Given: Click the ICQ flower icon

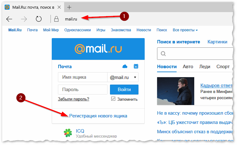Looking at the screenshot, I should pos(68,133).
